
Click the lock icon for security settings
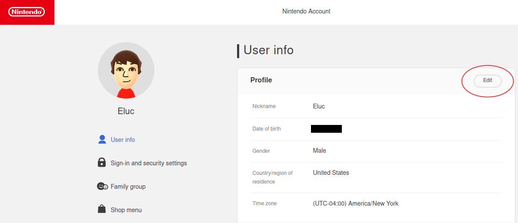tap(102, 163)
